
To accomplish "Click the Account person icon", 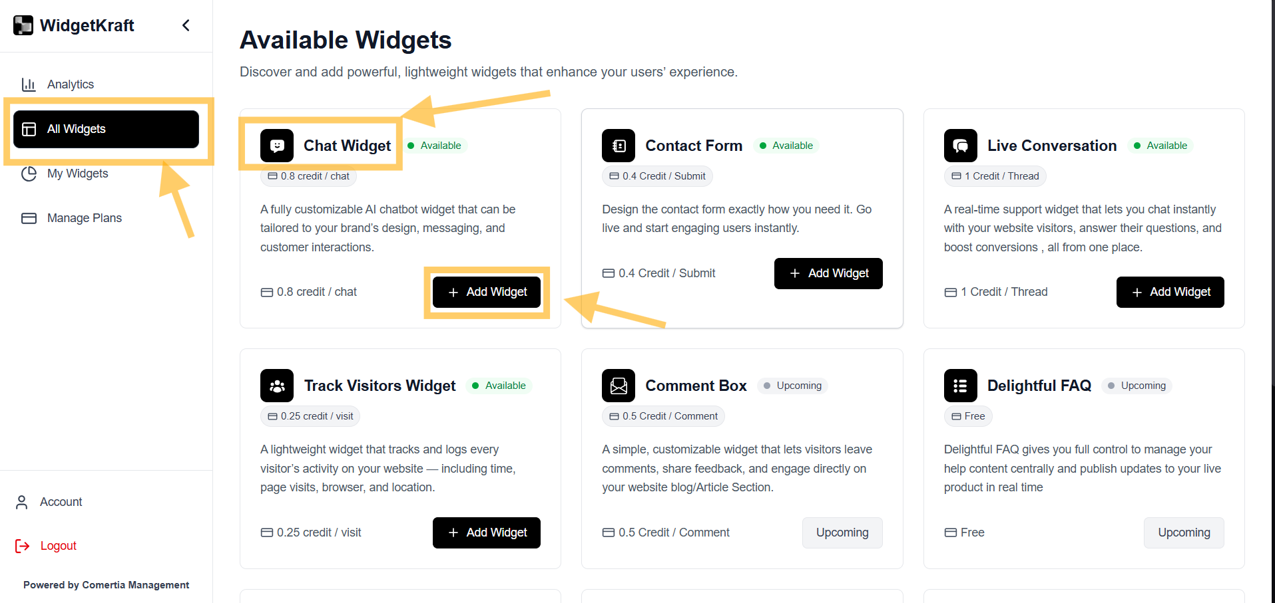I will coord(22,501).
